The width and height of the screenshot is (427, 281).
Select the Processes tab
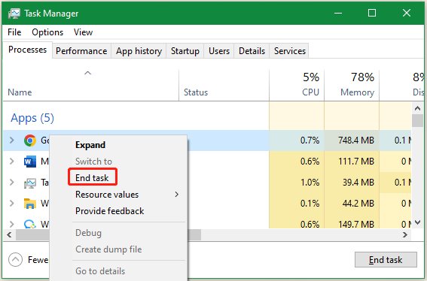[x=28, y=50]
